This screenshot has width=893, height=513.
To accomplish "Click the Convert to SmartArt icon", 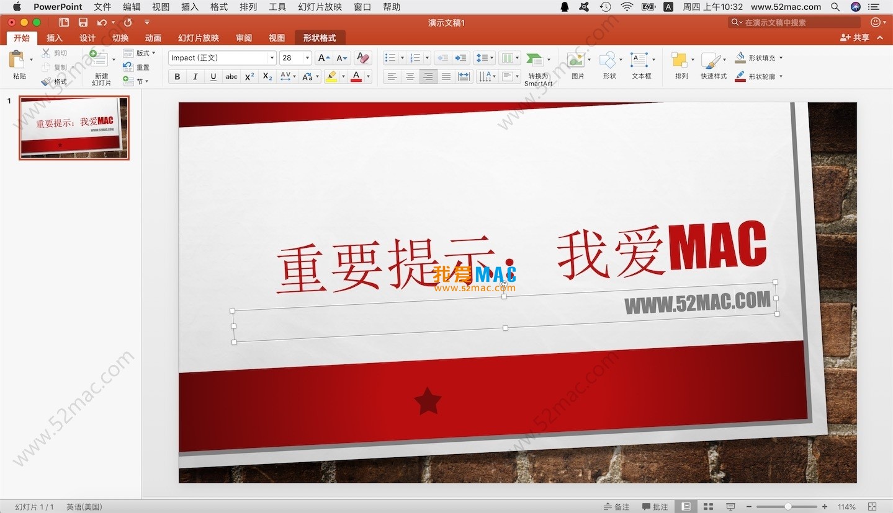I will coord(534,60).
